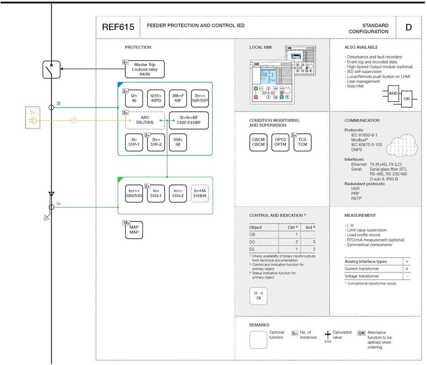This screenshot has height=365, width=427.
Task: Select the OPTS OPTM block
Action: pos(280,142)
